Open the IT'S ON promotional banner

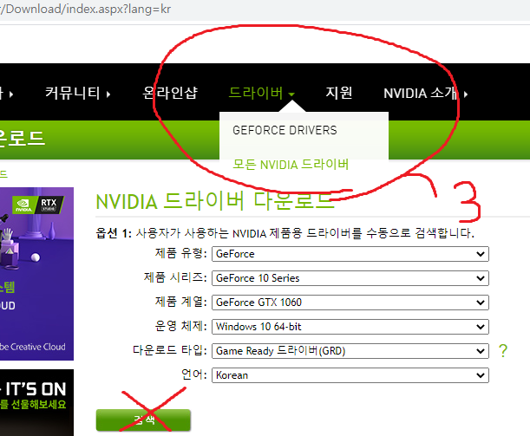pos(36,402)
